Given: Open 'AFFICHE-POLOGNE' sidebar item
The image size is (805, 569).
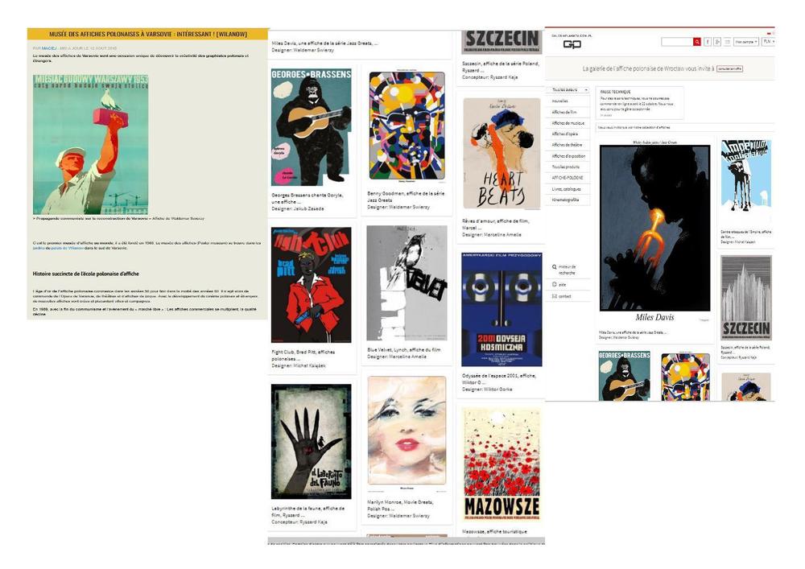Looking at the screenshot, I should tap(568, 178).
